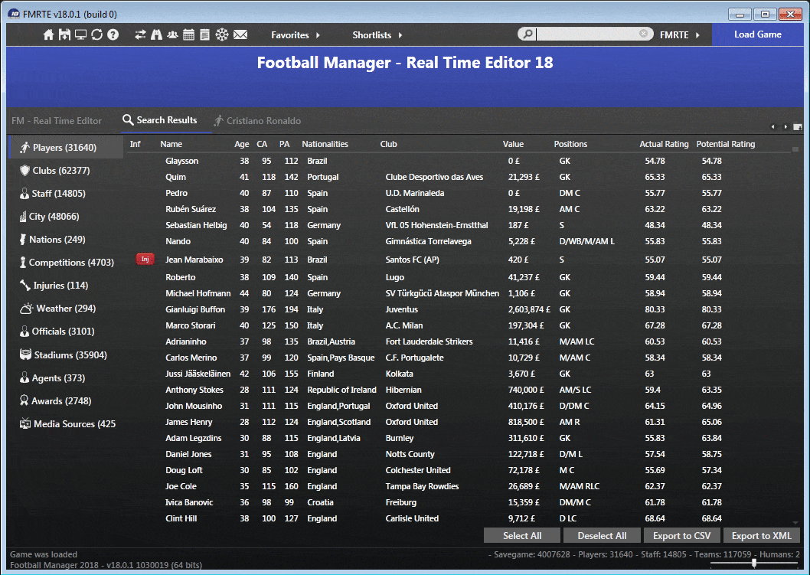Click the snowflake freeze icon

point(221,34)
